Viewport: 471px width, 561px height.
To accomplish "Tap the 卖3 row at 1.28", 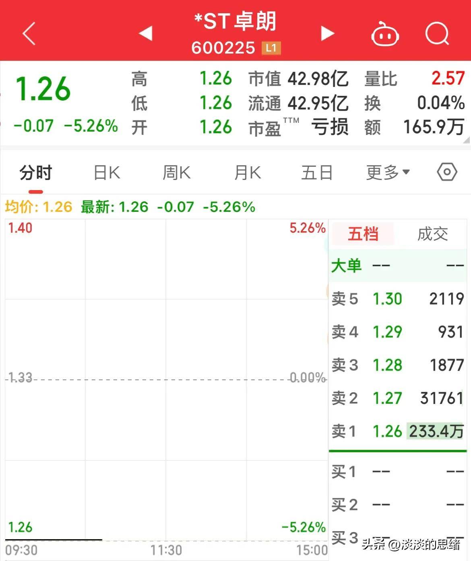I will click(398, 365).
